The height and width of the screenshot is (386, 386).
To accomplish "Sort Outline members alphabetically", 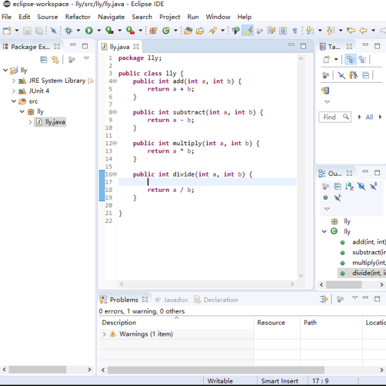I will click(x=349, y=186).
